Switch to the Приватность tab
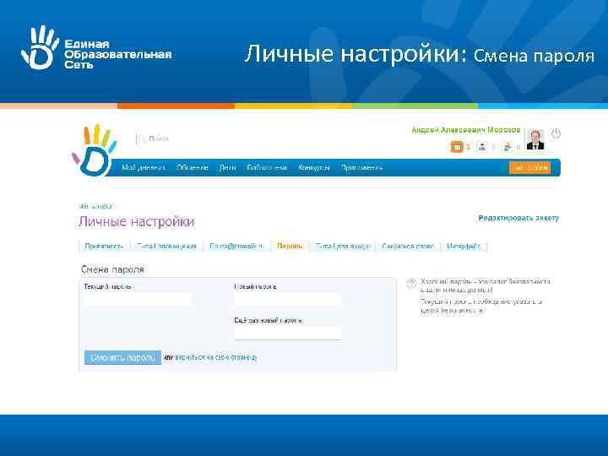 point(104,247)
